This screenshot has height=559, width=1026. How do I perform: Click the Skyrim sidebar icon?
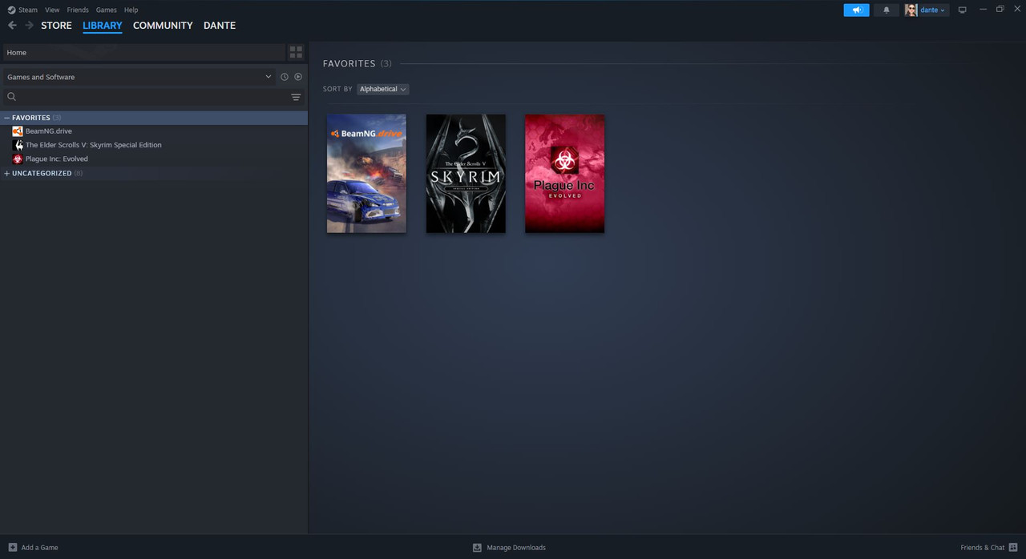coord(18,145)
